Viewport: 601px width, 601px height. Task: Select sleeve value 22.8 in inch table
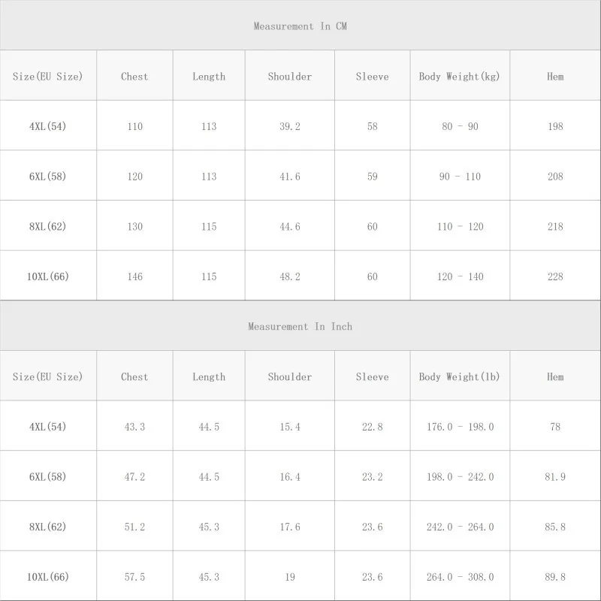[x=373, y=427]
